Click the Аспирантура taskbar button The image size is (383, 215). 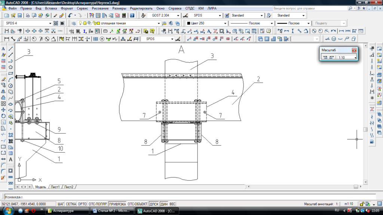67,211
